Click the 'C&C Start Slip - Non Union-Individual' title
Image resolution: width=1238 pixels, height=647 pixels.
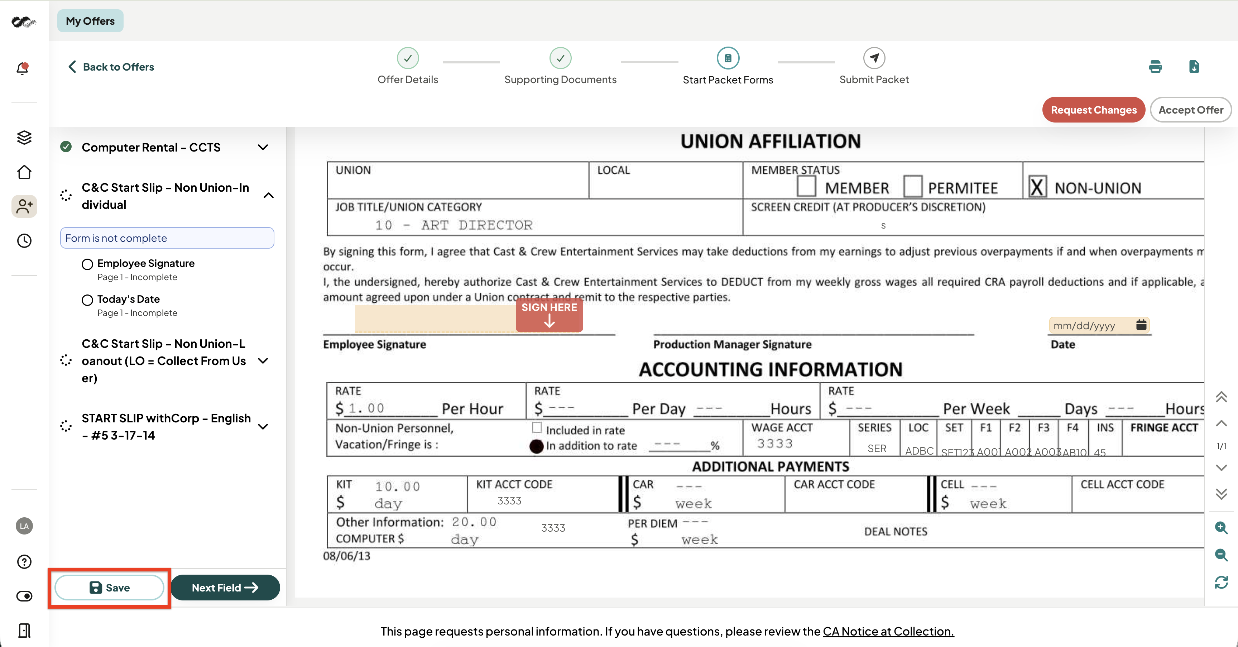165,196
